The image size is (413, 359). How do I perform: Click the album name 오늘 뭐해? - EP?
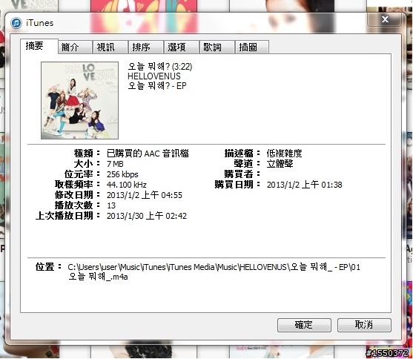(x=157, y=86)
